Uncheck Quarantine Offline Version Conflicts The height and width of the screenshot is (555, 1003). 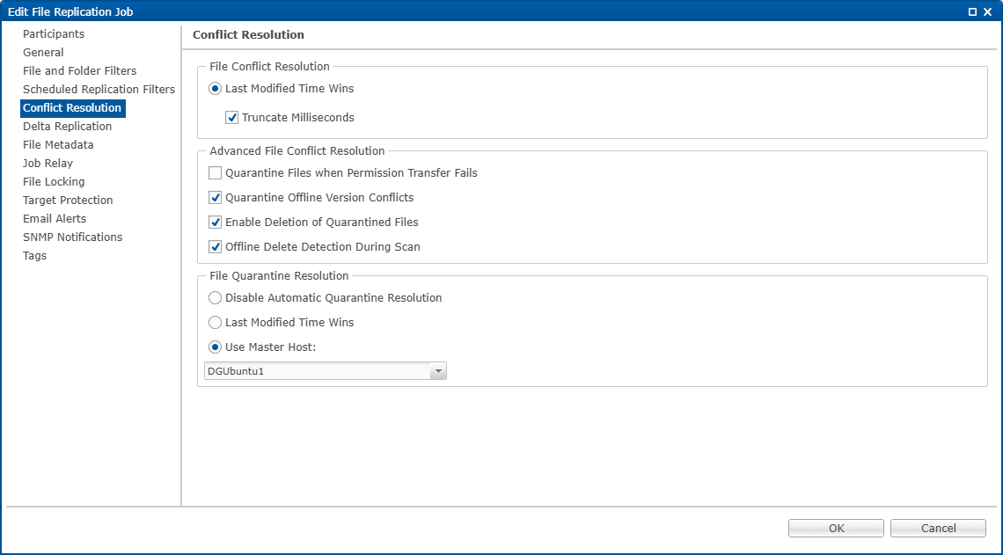[x=216, y=198]
